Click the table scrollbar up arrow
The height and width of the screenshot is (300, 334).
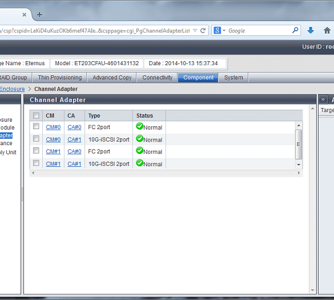coord(299,125)
